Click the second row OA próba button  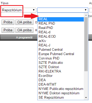24,30
